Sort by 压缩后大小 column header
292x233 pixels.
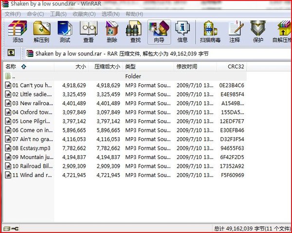[106, 67]
